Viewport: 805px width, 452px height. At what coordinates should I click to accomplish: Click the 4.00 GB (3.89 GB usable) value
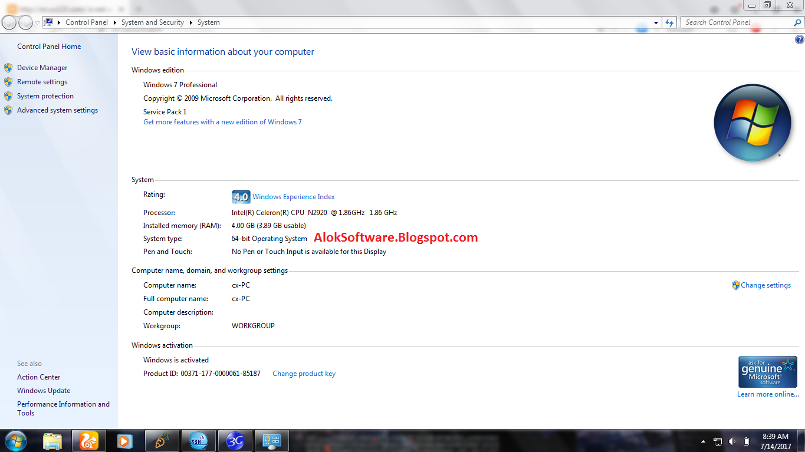pyautogui.click(x=268, y=226)
